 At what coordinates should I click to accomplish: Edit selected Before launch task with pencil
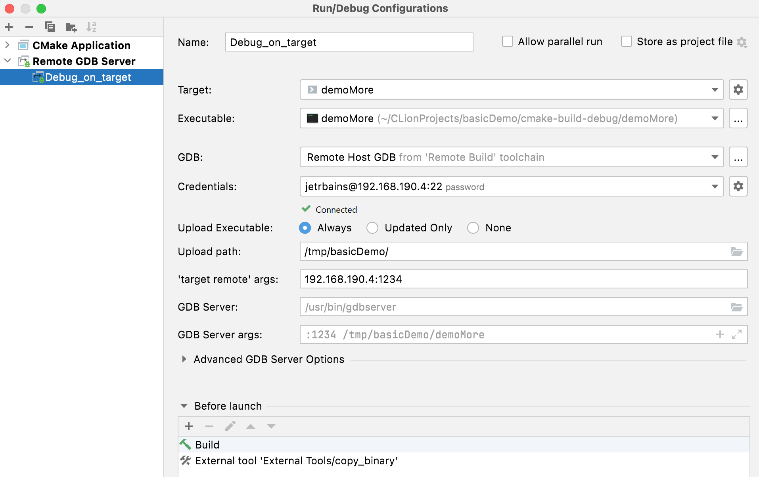pyautogui.click(x=230, y=426)
